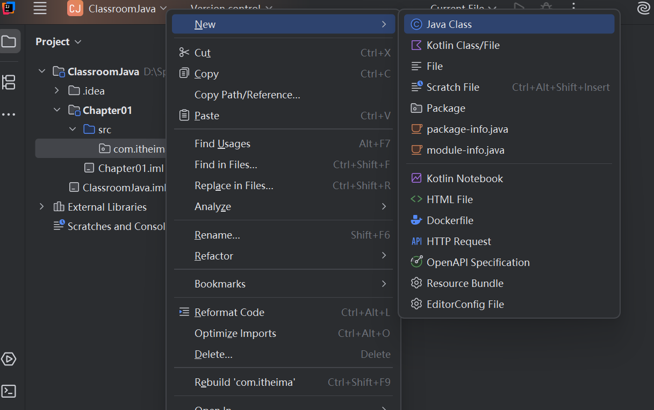Click the OpenAPI Specification icon
Screen dimensions: 654x410
pos(416,262)
